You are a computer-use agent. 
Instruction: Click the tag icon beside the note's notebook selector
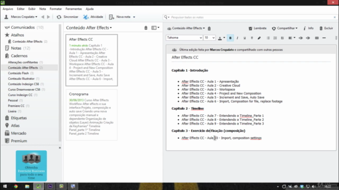click(x=209, y=28)
